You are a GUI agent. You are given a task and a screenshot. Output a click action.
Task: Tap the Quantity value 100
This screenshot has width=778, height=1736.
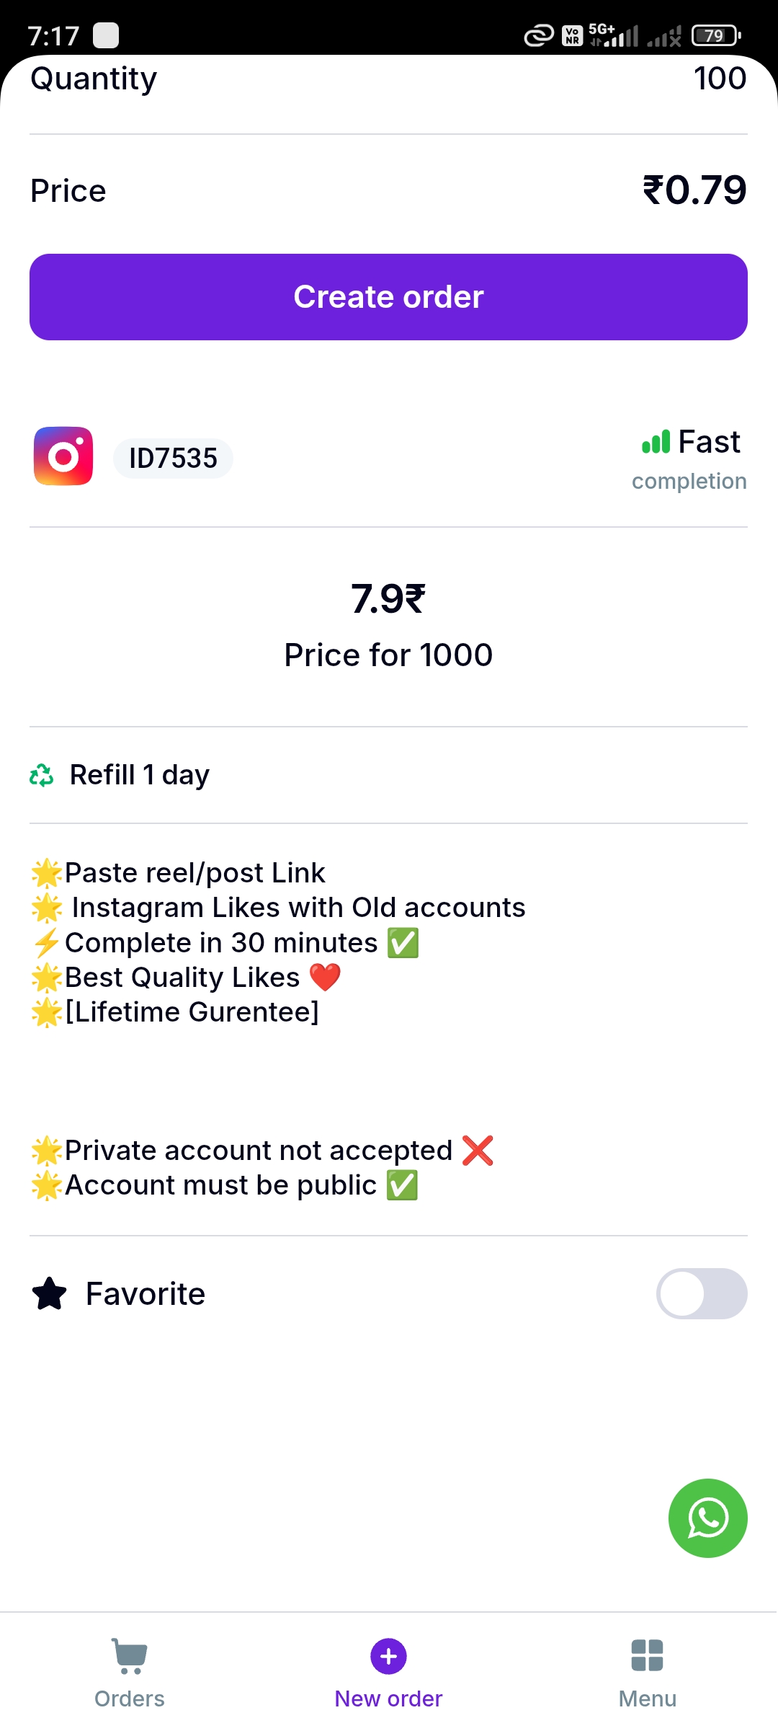pos(719,79)
